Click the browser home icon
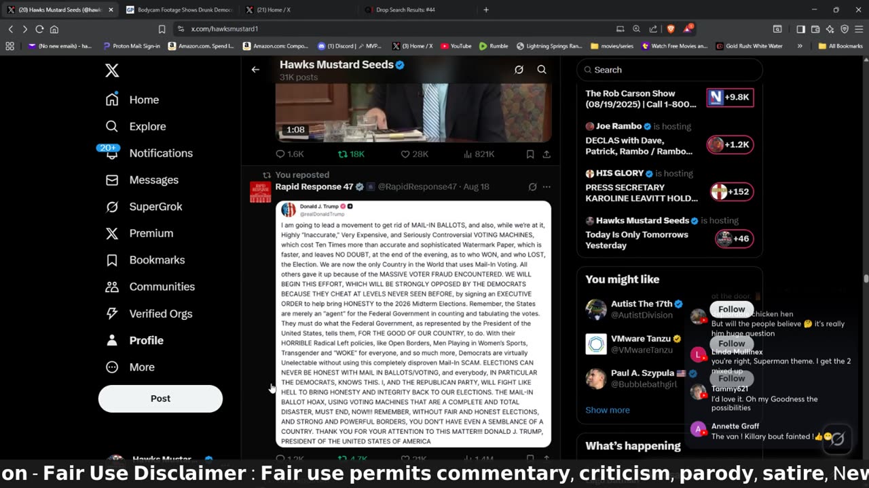 click(54, 29)
